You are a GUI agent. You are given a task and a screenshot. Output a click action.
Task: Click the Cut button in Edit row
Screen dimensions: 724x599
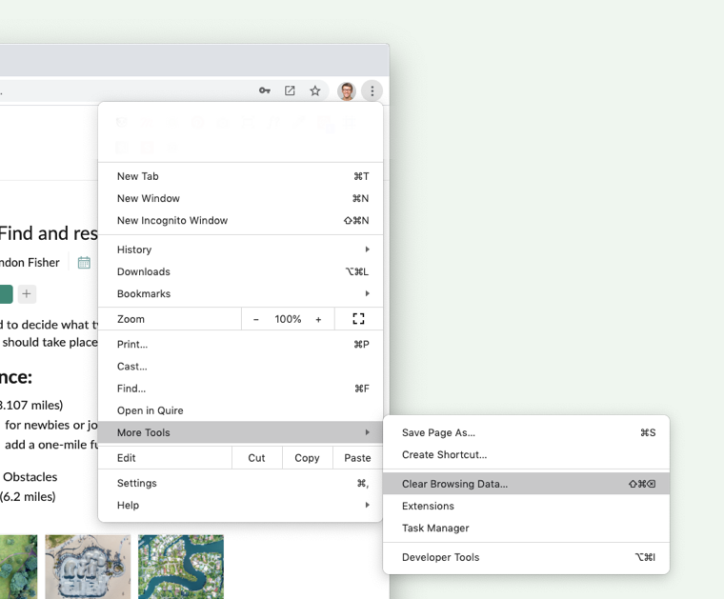256,458
